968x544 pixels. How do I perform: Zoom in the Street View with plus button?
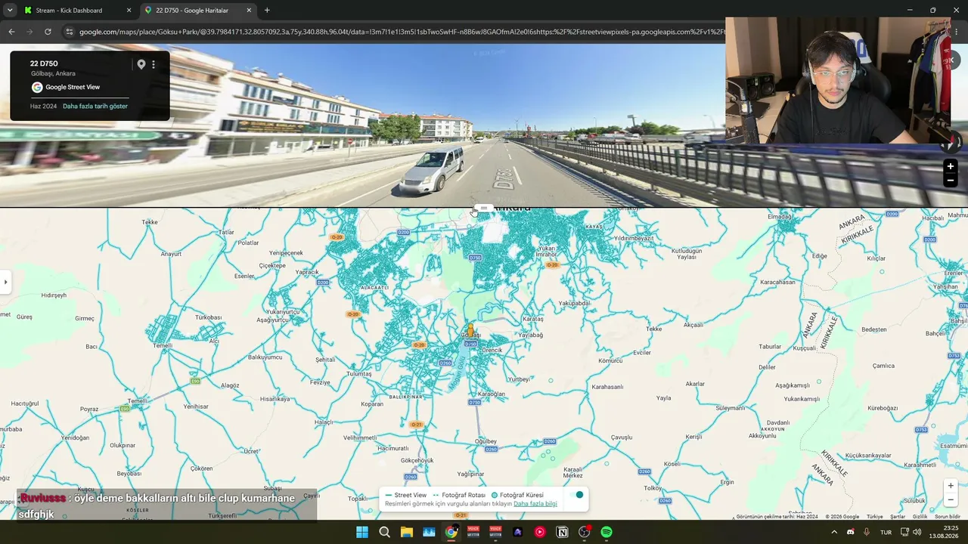click(x=951, y=166)
